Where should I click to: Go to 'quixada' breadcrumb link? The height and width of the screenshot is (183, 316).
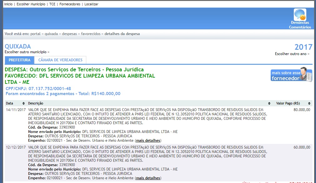tap(51, 34)
